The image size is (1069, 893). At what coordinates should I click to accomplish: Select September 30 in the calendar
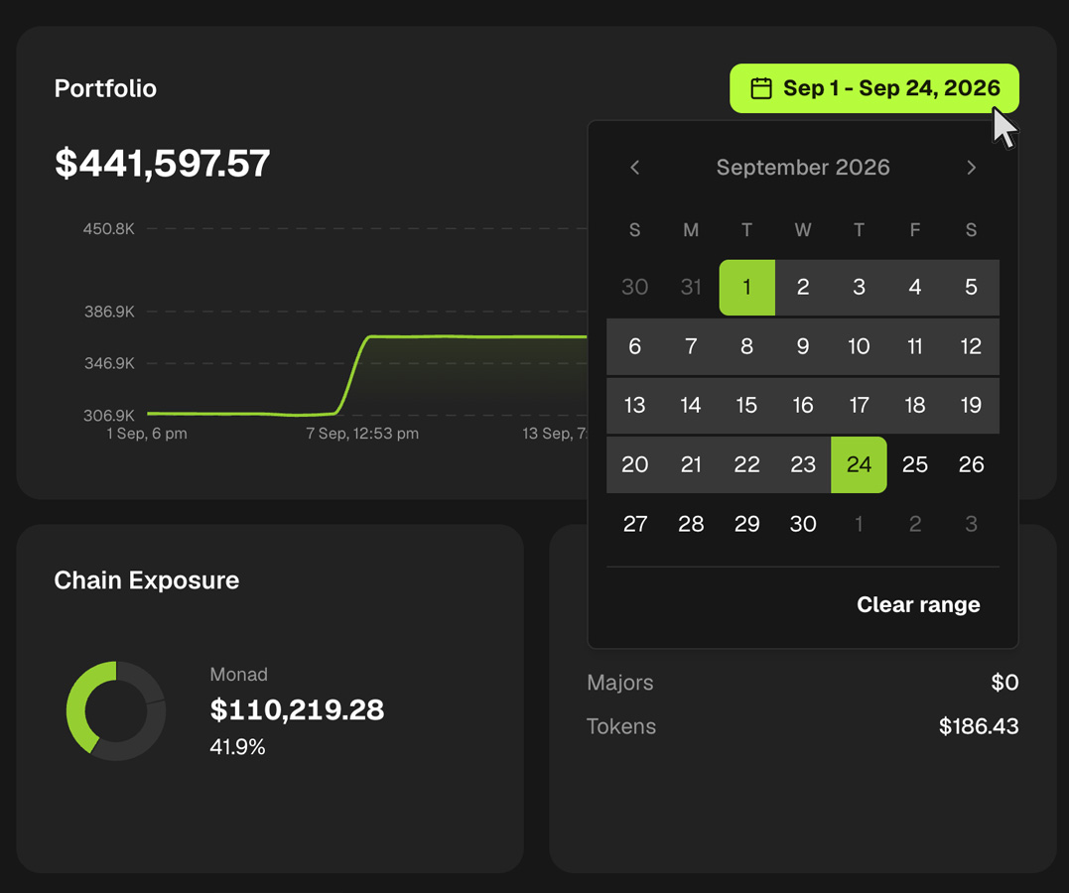click(803, 524)
